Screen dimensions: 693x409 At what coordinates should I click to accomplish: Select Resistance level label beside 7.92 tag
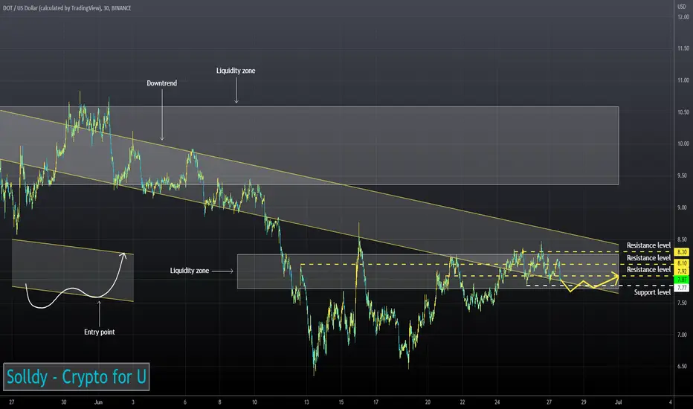point(648,270)
